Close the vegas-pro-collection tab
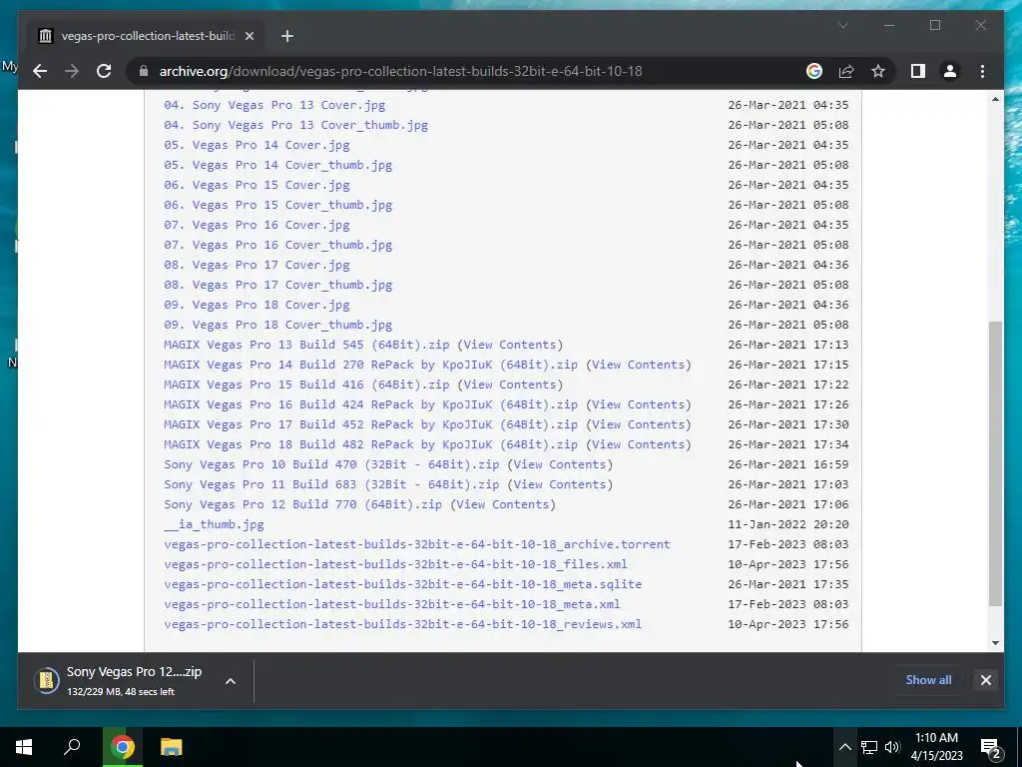1022x767 pixels. coord(249,36)
